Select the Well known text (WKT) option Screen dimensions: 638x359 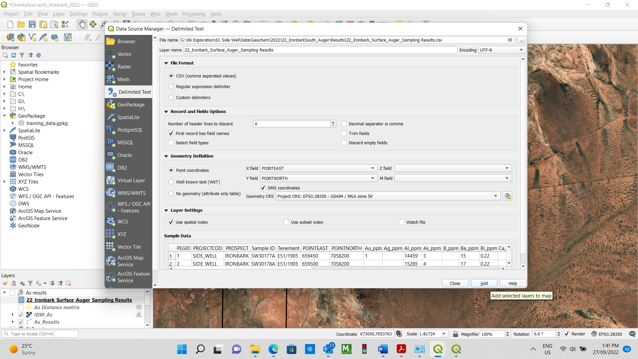point(171,182)
